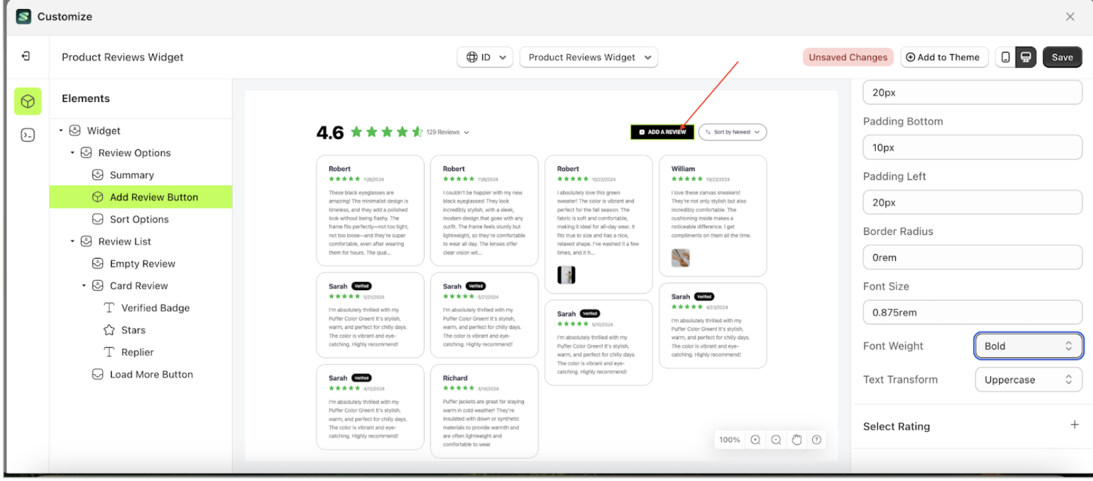Open the code console sidebar icon
1093x481 pixels.
pos(28,135)
